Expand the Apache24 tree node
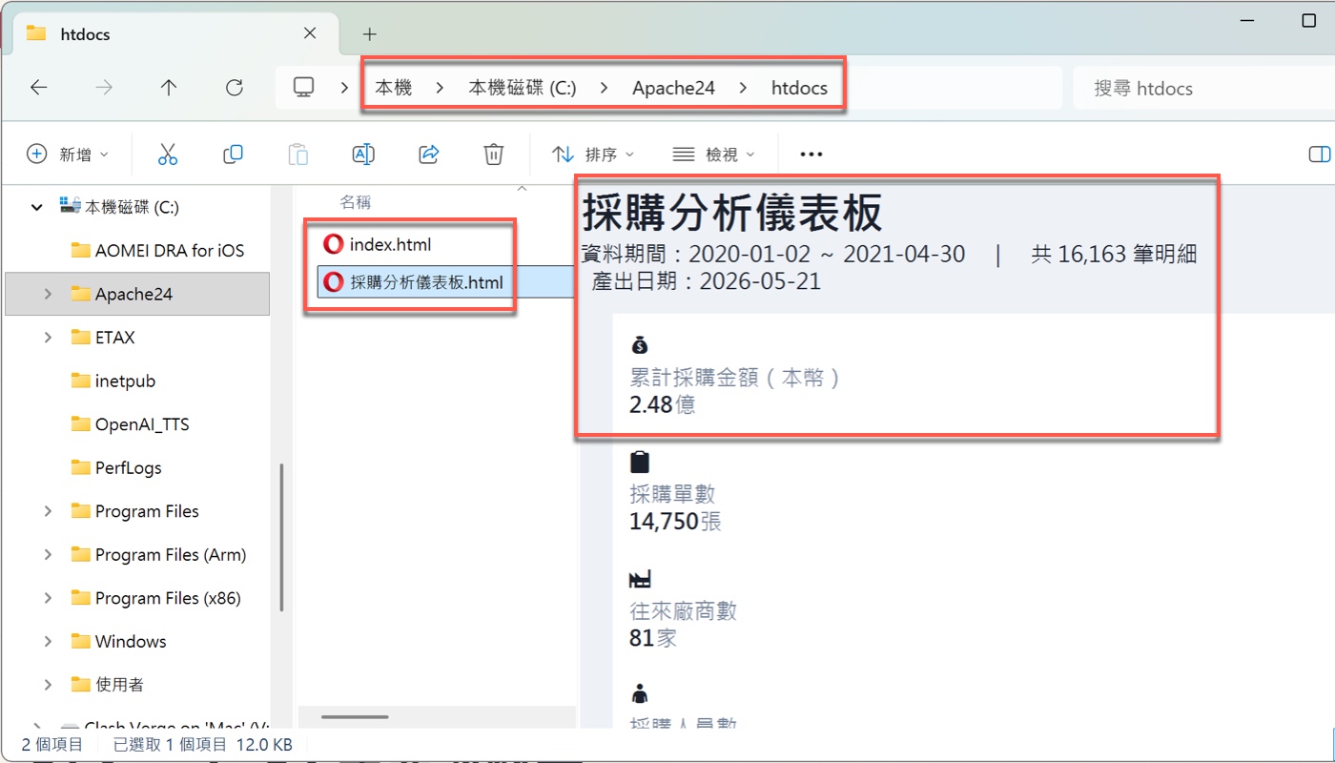This screenshot has width=1335, height=763. 48,294
